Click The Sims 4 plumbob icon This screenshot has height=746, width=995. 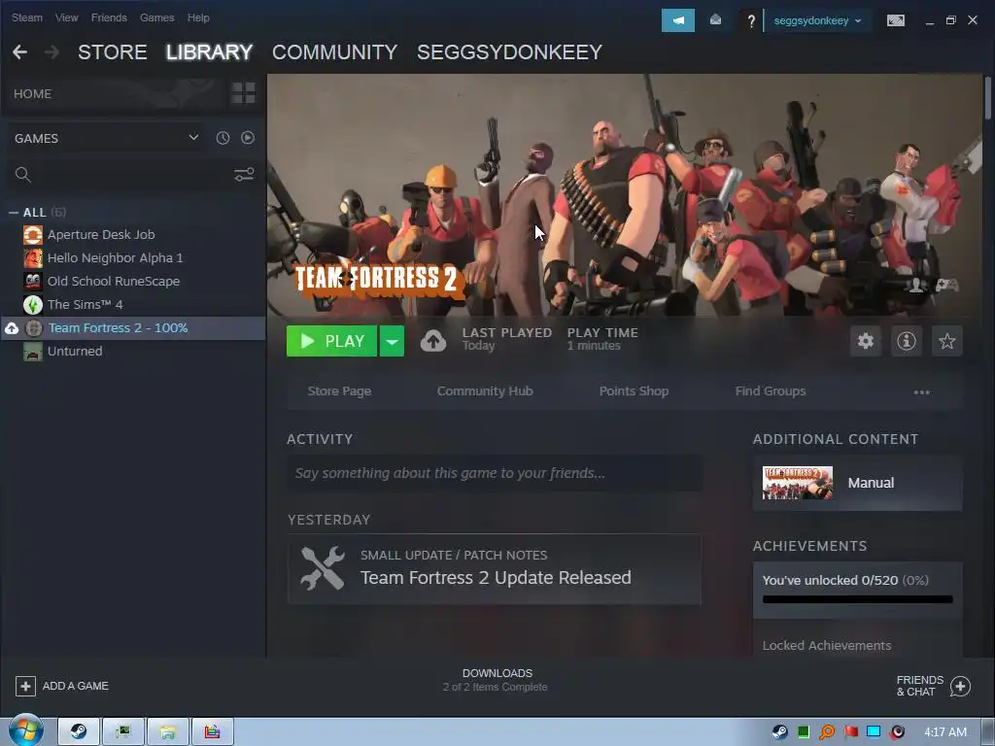pos(33,304)
